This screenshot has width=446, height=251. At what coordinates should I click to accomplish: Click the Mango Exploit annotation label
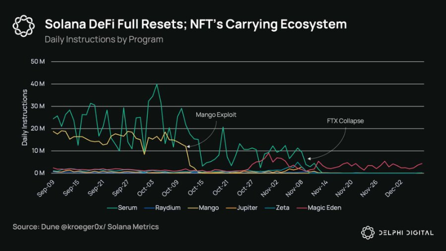[x=216, y=115]
